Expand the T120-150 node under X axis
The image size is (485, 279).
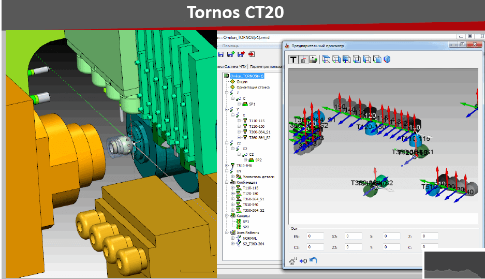point(239,126)
